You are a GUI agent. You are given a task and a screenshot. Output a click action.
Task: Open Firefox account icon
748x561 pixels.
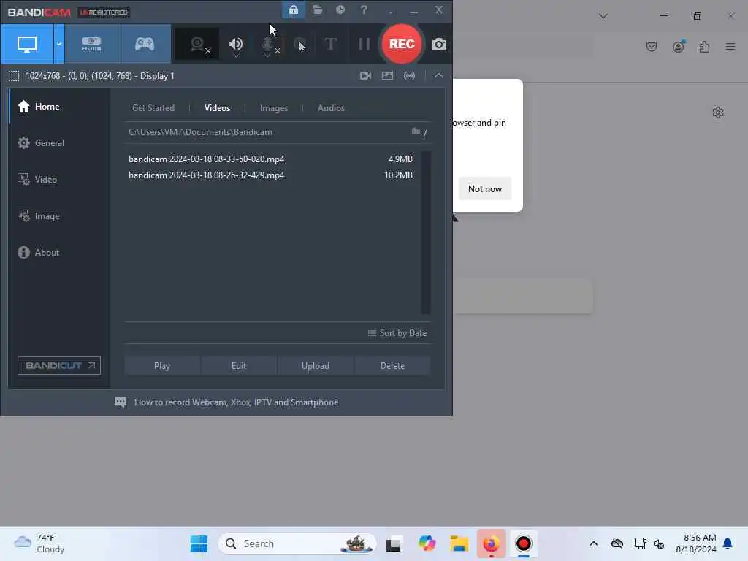tap(679, 47)
